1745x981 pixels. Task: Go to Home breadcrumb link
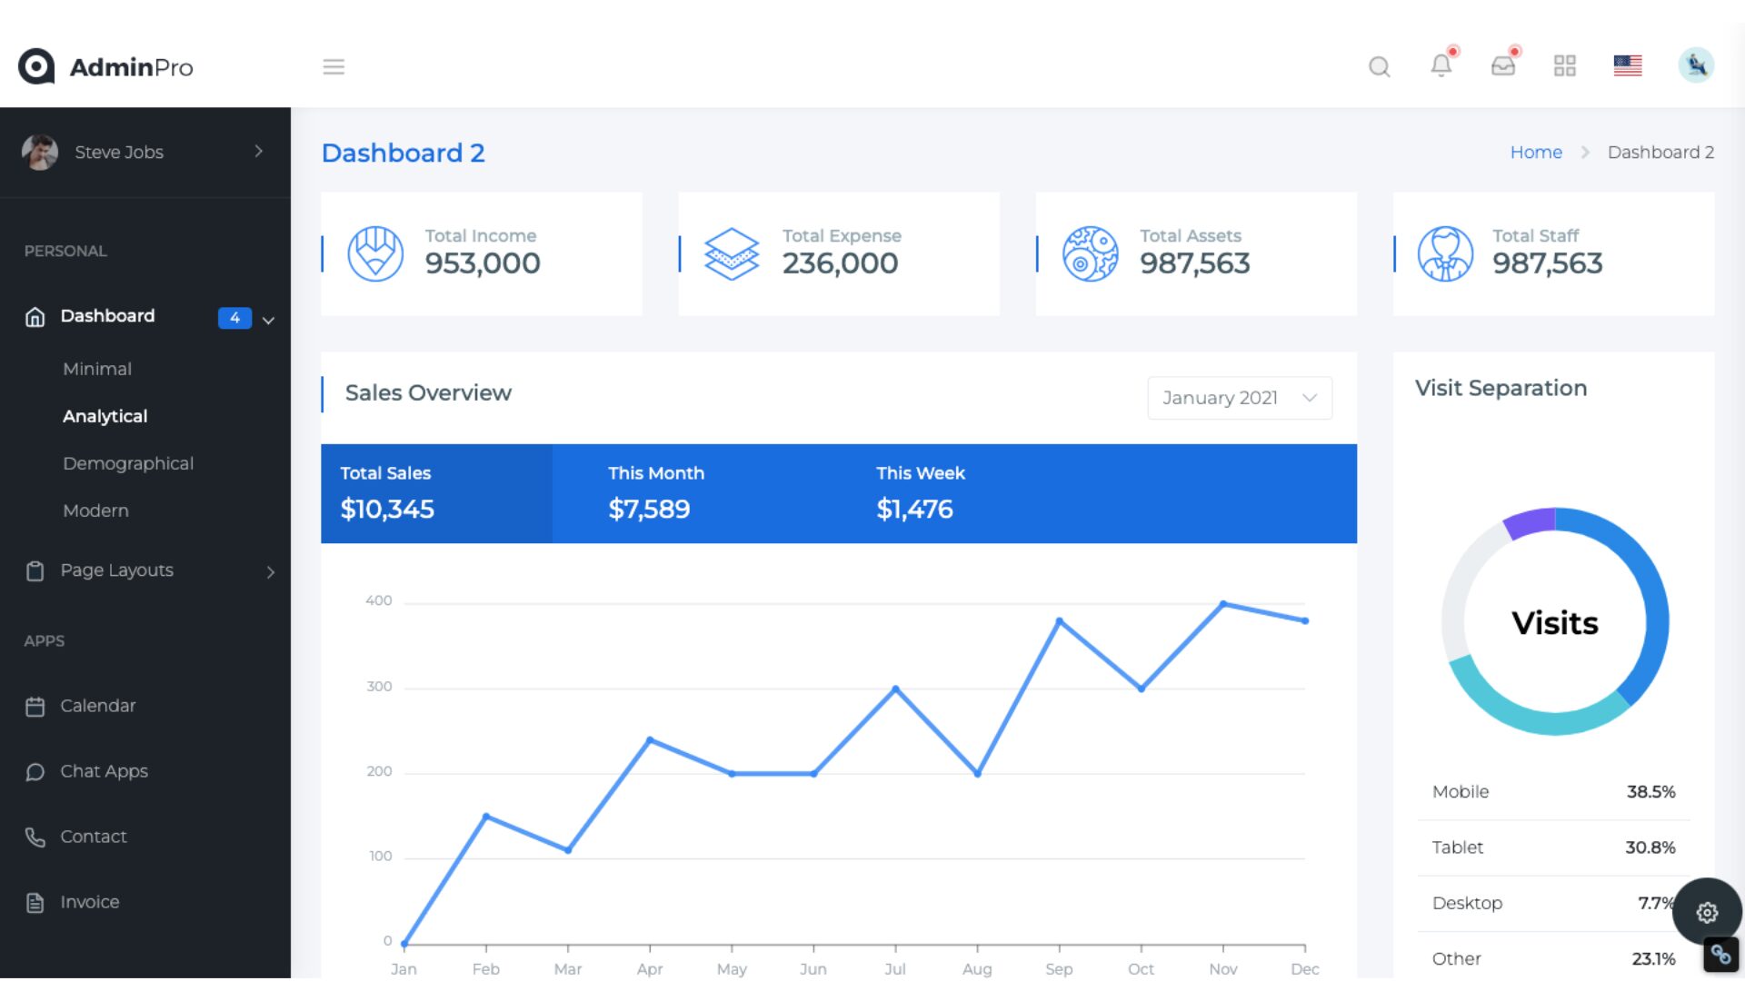tap(1536, 152)
